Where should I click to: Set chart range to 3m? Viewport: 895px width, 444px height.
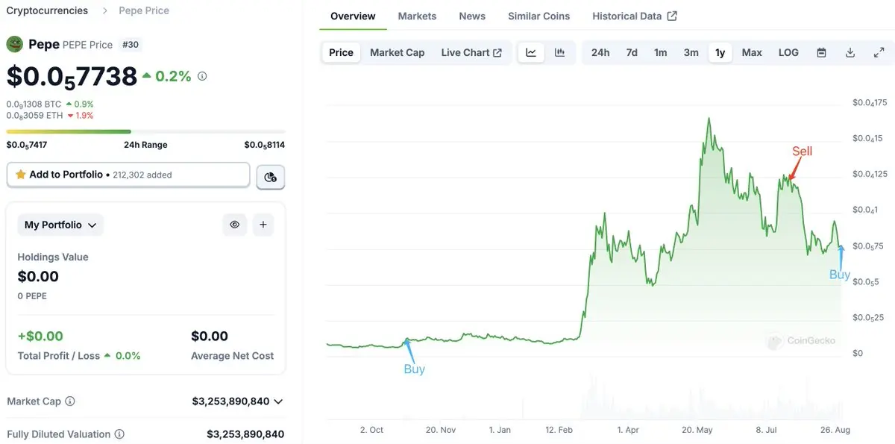point(691,52)
